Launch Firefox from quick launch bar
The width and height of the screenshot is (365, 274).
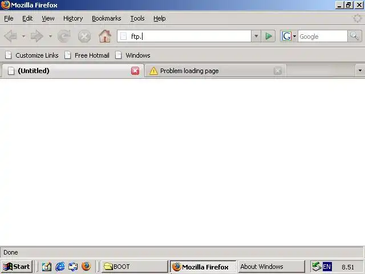click(86, 267)
